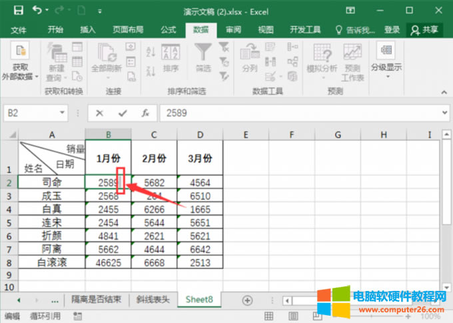Viewport: 453px width, 323px height.
Task: Click the 登录 sign-in link
Action: pos(392,30)
